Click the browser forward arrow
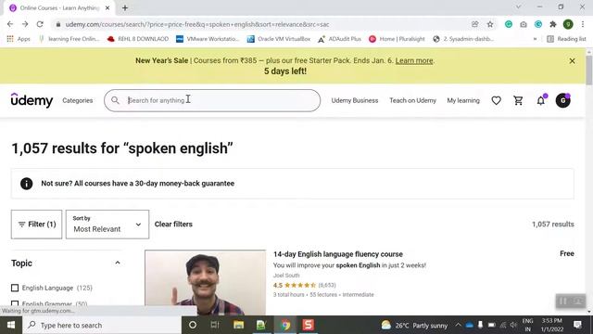 click(x=25, y=24)
